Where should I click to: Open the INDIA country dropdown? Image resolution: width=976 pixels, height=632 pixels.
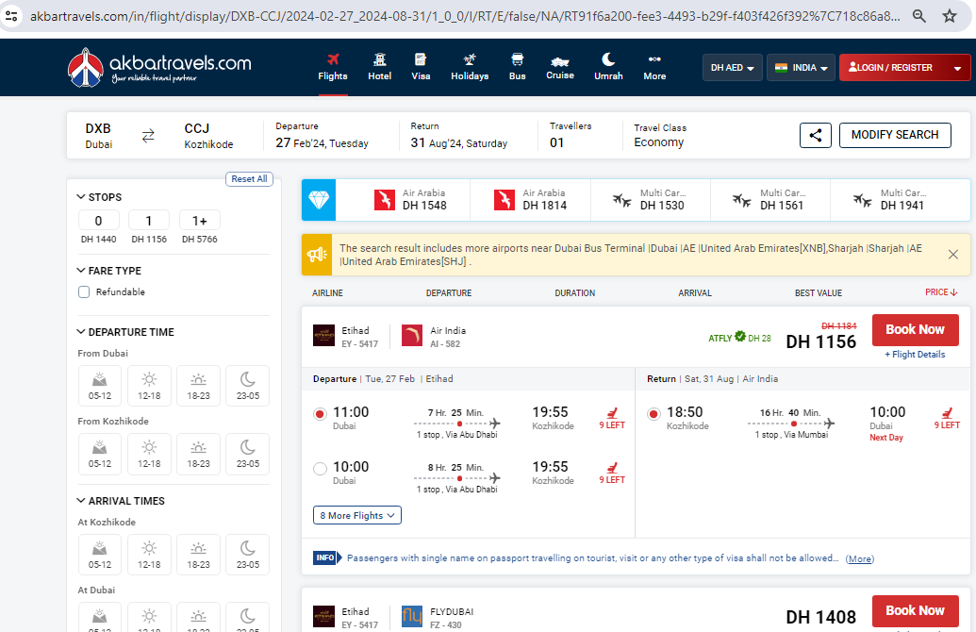coord(801,67)
